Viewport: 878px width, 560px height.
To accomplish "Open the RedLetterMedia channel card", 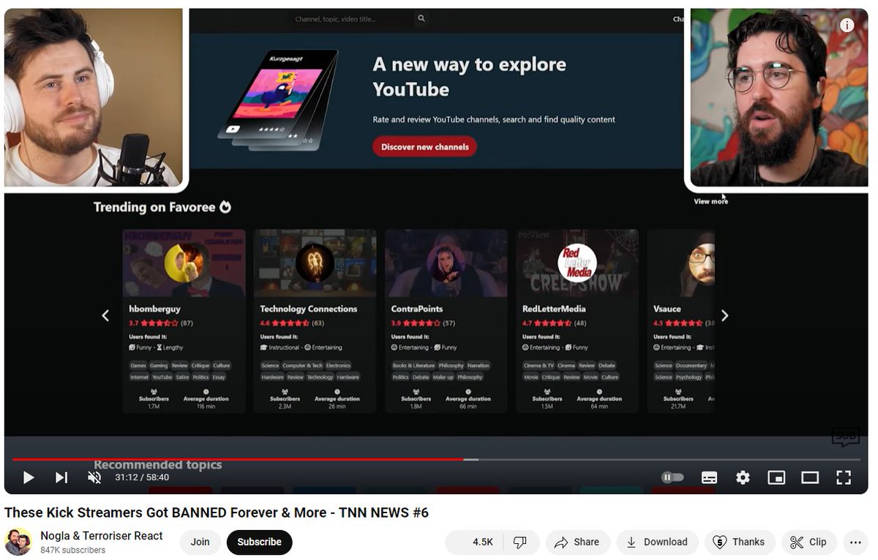I will point(577,321).
